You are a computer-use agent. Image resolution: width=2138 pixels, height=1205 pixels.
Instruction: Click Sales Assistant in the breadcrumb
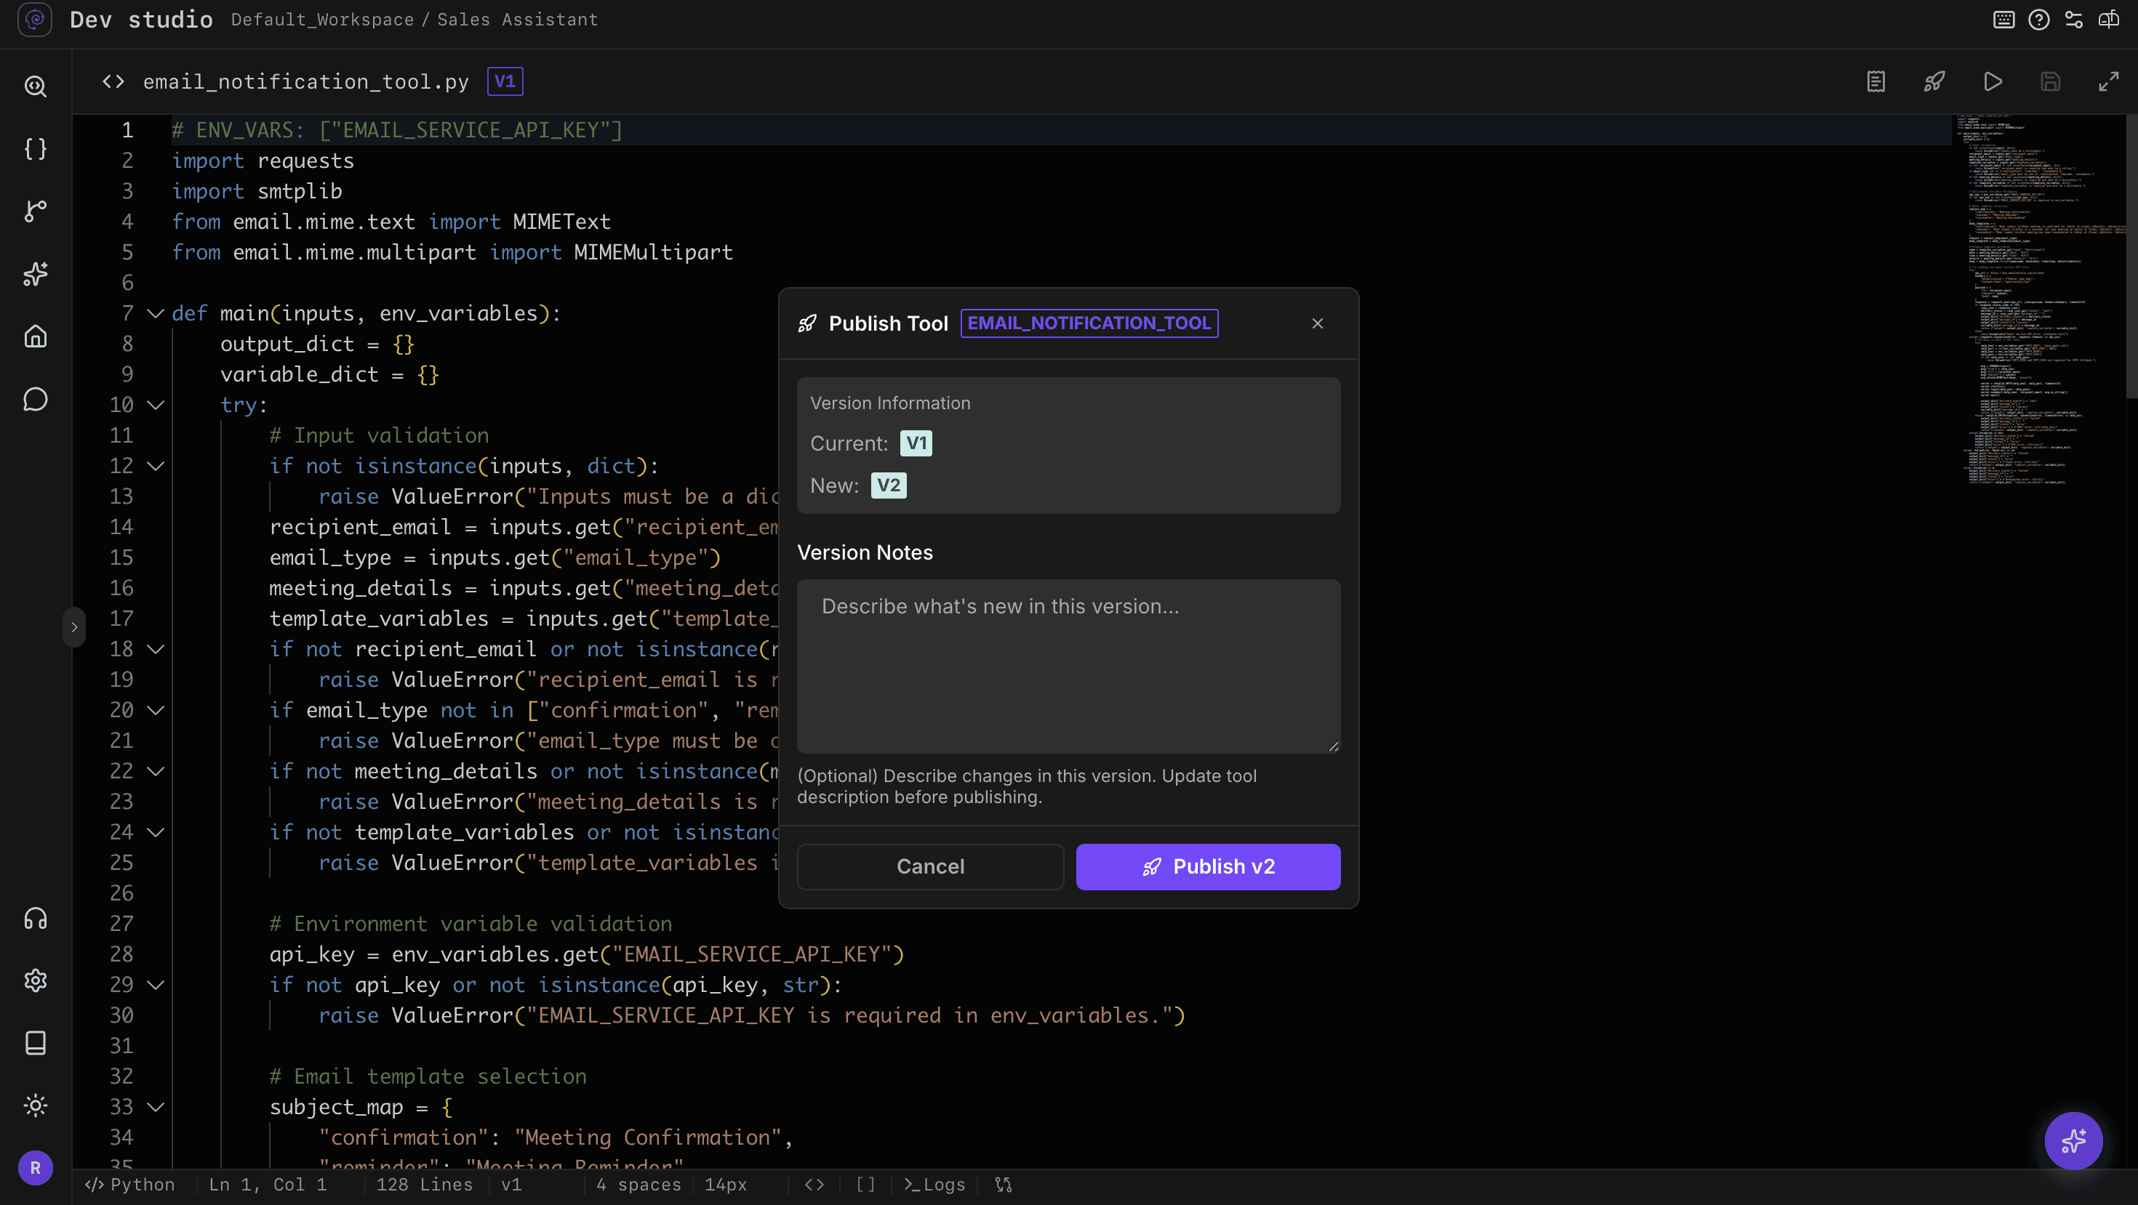click(517, 19)
